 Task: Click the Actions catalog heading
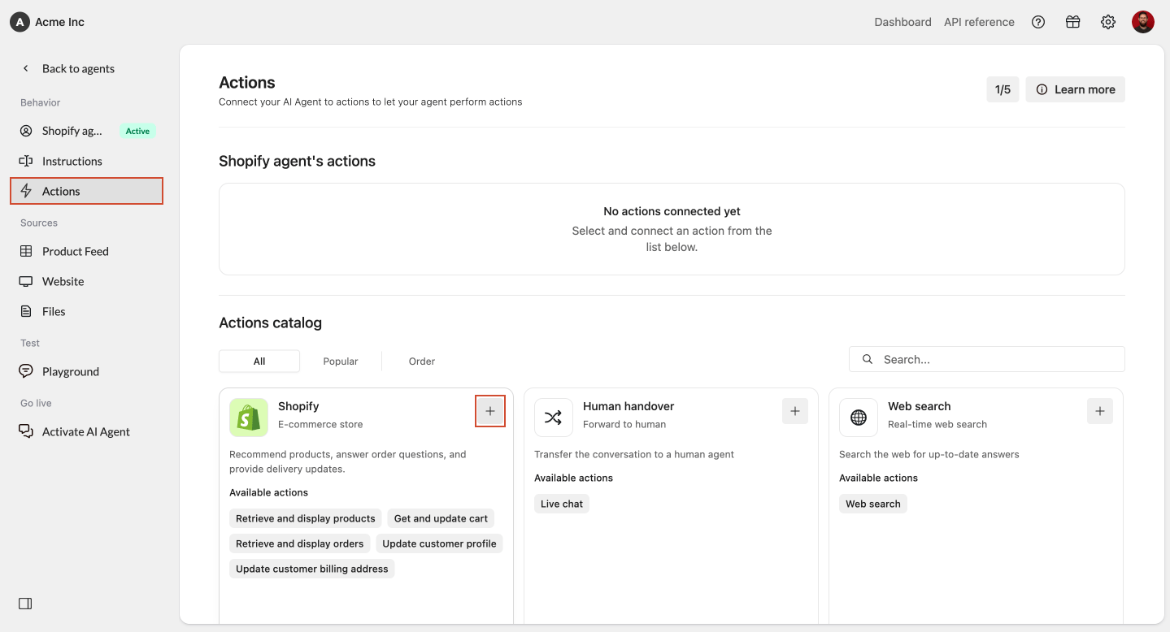click(x=270, y=322)
